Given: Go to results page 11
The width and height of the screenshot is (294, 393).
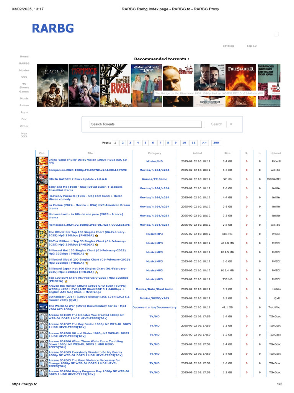Looking at the screenshot, I should tap(193, 143).
